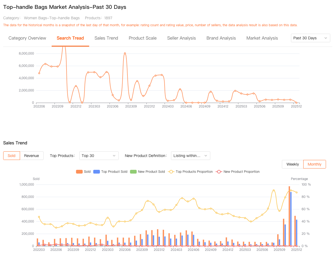Open the Past 30 Days period dropdown

[310, 38]
